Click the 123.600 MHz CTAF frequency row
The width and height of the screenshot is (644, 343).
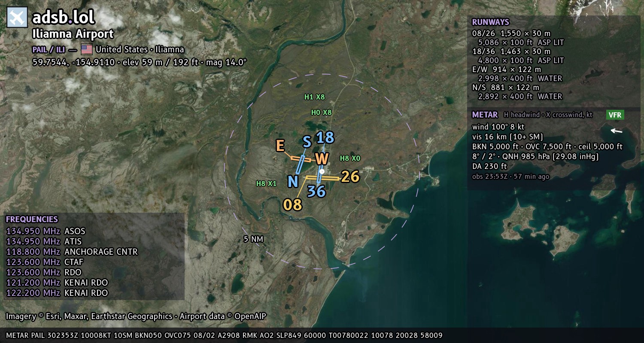point(45,262)
